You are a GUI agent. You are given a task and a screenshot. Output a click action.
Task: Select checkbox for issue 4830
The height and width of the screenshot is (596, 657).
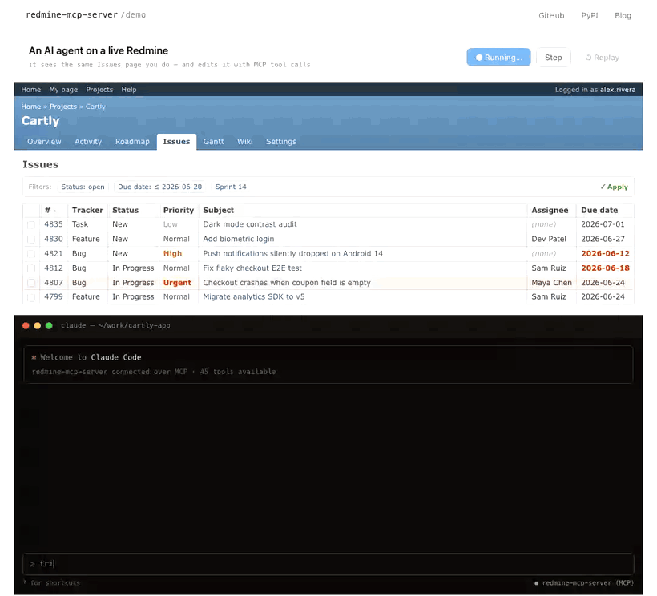(31, 240)
